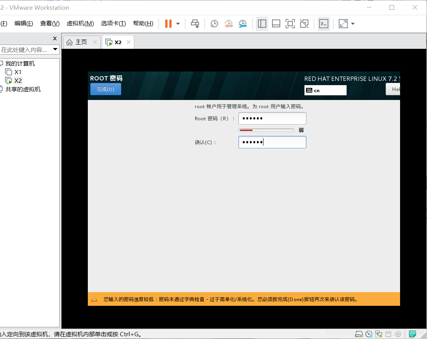Click the password strength bar
This screenshot has width=427, height=339.
pos(266,130)
